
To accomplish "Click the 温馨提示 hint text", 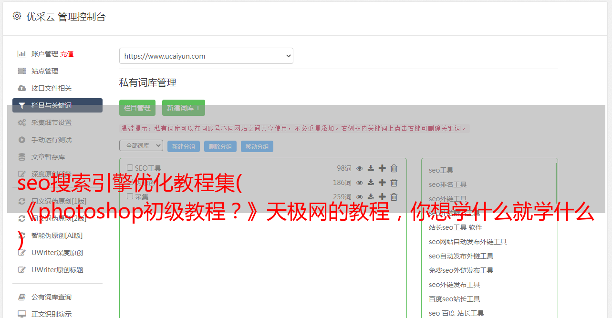I will tap(294, 128).
